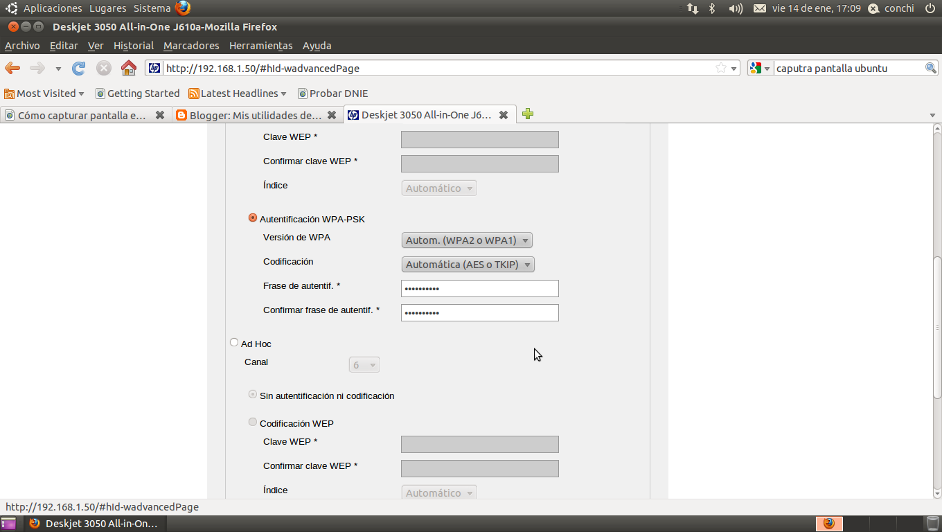Viewport: 942px width, 532px height.
Task: Click the Confirmar frase de autentif. field
Action: coord(480,312)
